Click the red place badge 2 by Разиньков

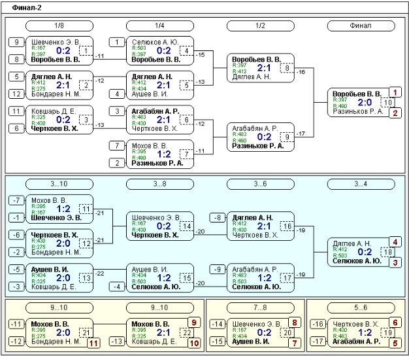coord(395,113)
